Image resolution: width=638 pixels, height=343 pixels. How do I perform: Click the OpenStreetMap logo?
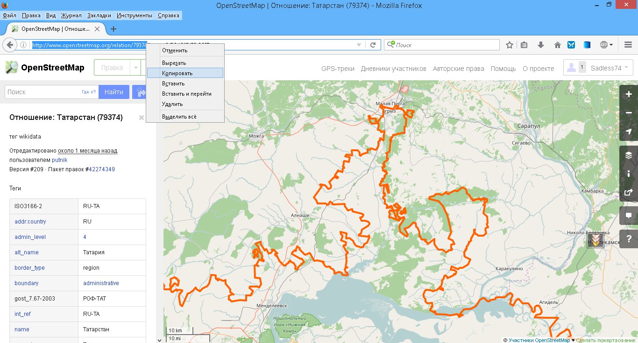pyautogui.click(x=45, y=68)
